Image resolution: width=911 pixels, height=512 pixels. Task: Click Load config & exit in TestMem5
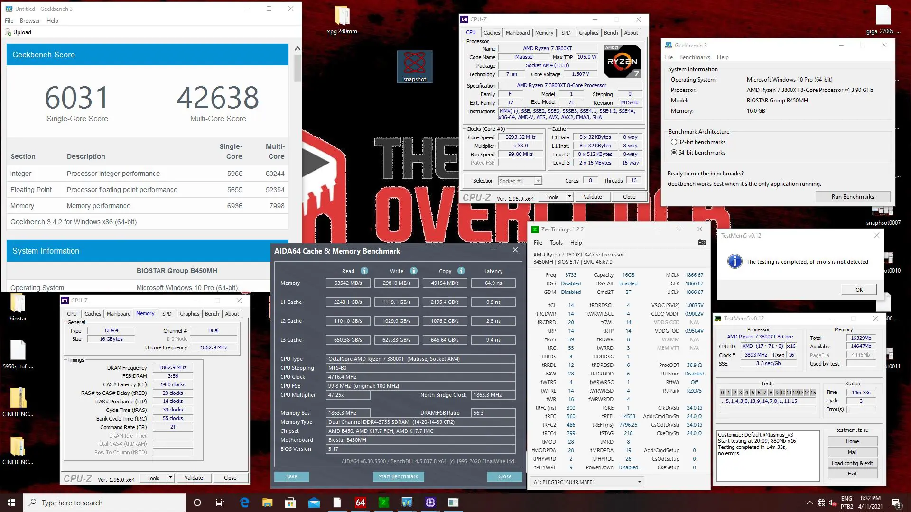click(x=852, y=463)
